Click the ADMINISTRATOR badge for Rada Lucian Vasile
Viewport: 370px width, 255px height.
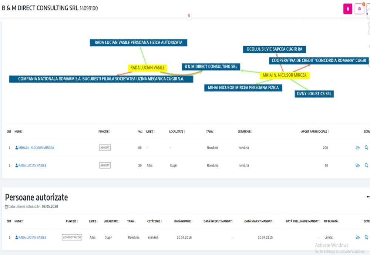[x=72, y=237]
